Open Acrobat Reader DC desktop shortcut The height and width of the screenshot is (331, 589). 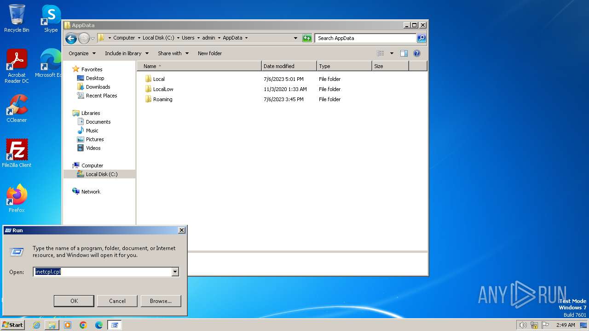coord(17,66)
